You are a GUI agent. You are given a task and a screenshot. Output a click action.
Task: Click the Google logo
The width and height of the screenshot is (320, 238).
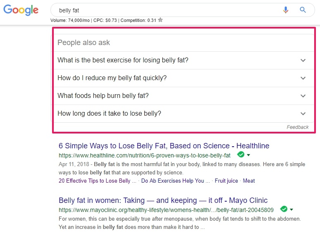(x=21, y=10)
